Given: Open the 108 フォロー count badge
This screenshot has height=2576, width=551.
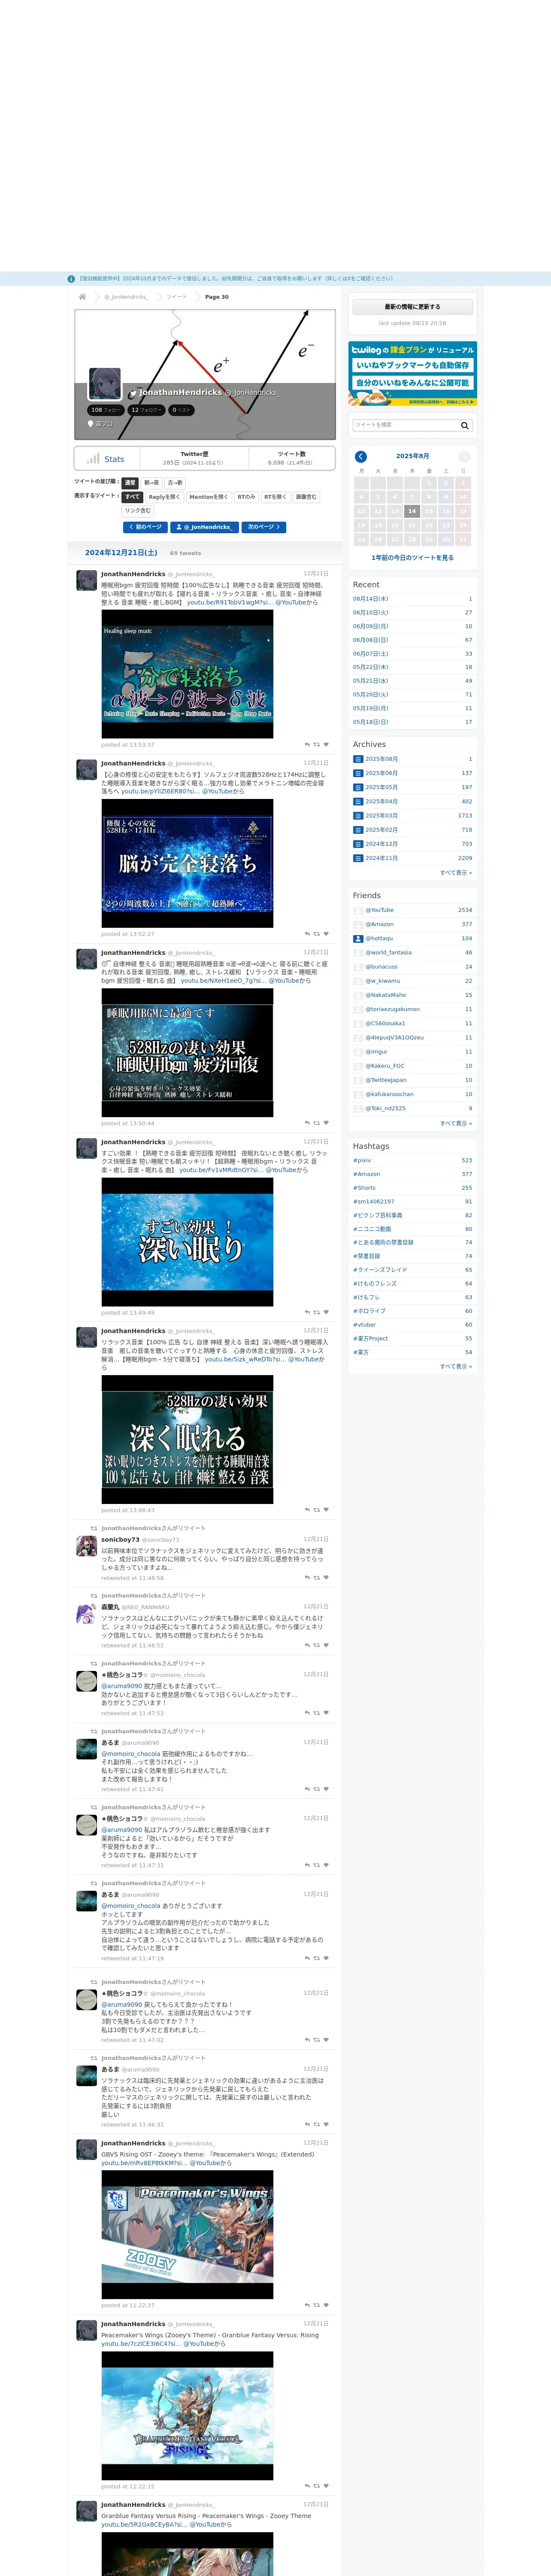Looking at the screenshot, I should click(105, 410).
